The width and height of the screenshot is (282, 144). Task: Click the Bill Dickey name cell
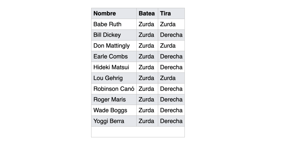(x=107, y=35)
